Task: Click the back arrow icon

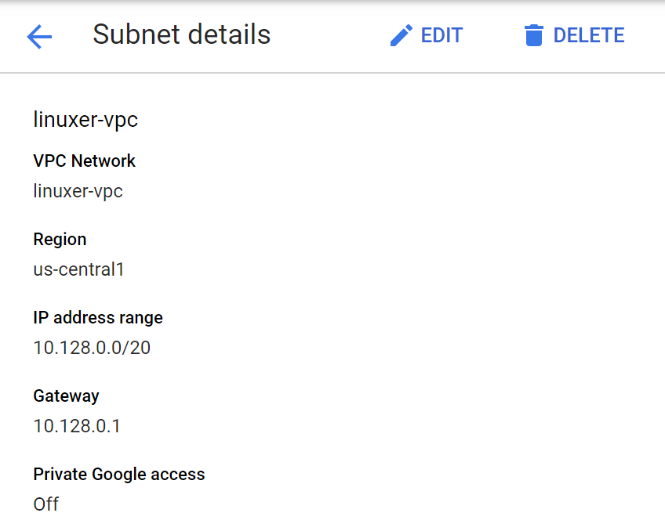Action: (x=39, y=36)
